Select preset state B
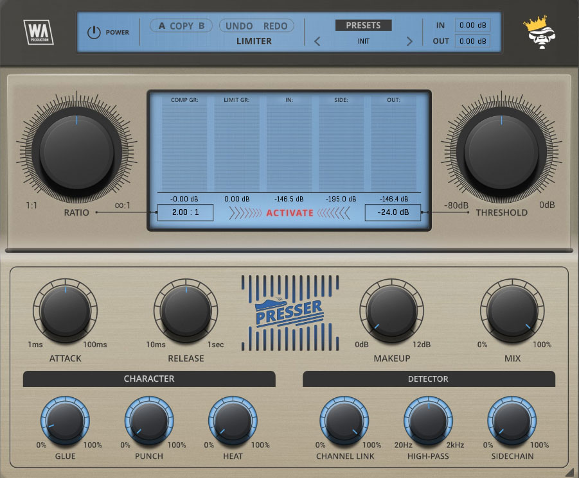The width and height of the screenshot is (579, 478). pos(201,26)
